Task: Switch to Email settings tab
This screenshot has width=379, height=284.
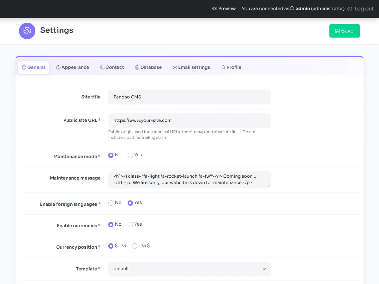Action: [191, 67]
